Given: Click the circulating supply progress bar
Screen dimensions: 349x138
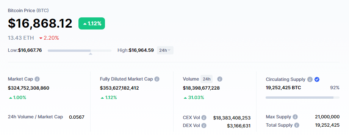Looking at the screenshot, I should 302,97.
